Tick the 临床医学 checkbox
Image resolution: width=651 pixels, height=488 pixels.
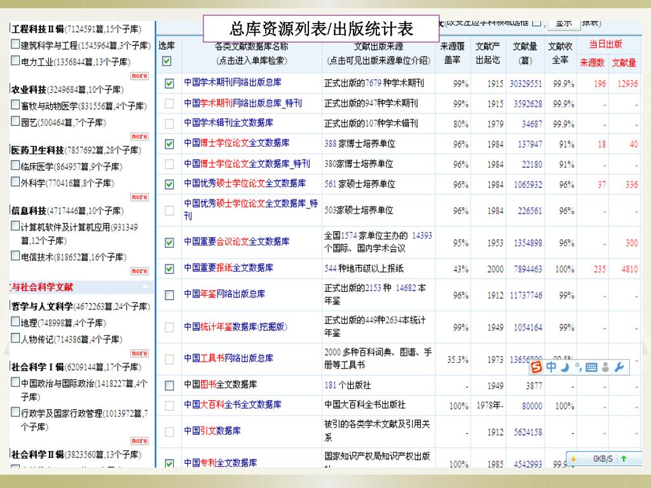tap(15, 165)
